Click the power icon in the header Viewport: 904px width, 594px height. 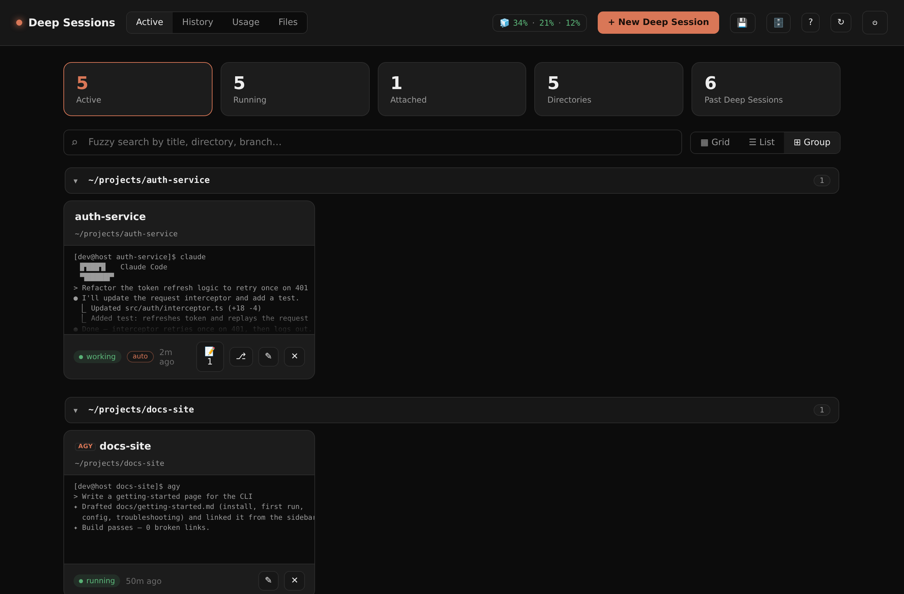coord(875,22)
